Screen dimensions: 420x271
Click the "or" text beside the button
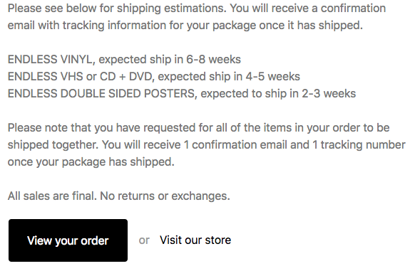click(x=144, y=240)
